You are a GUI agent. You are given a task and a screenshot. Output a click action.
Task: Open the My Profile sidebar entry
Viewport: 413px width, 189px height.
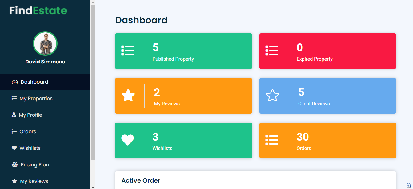click(x=45, y=115)
